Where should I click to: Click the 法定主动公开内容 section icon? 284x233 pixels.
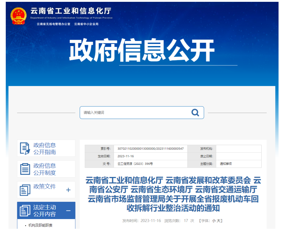(x=25, y=211)
